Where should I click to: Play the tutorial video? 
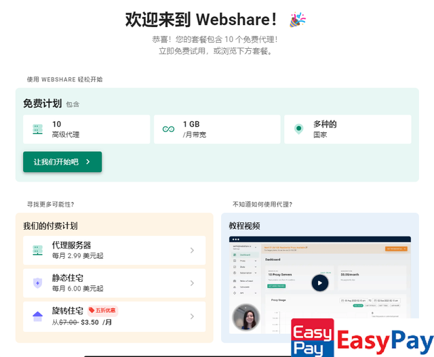coord(320,283)
